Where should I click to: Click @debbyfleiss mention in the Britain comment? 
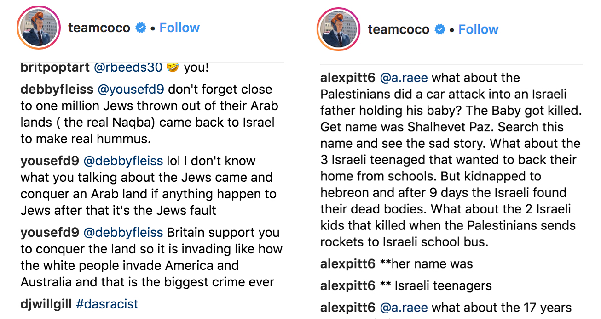click(x=123, y=233)
